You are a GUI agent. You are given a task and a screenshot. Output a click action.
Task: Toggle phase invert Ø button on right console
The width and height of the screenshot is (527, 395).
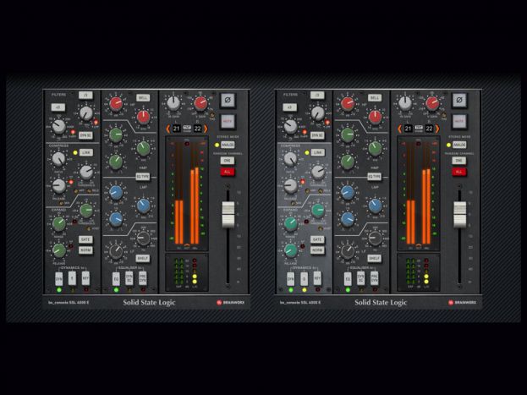click(x=459, y=100)
